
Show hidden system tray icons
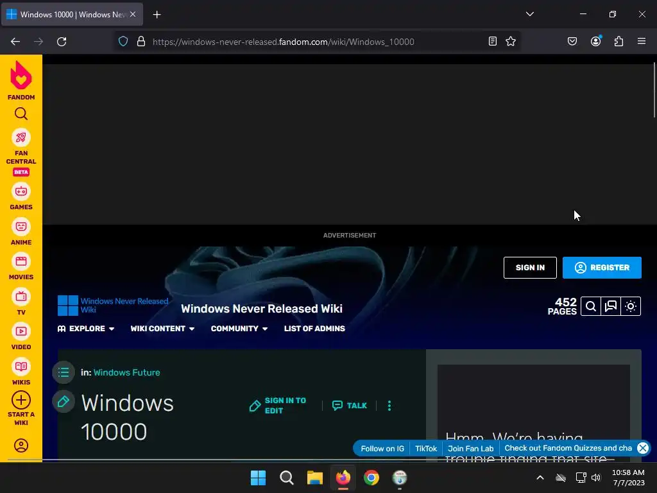[x=540, y=478]
